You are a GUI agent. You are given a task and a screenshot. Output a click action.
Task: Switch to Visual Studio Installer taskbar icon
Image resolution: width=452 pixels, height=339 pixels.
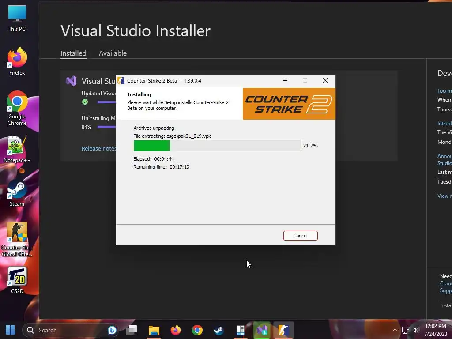[262, 330]
